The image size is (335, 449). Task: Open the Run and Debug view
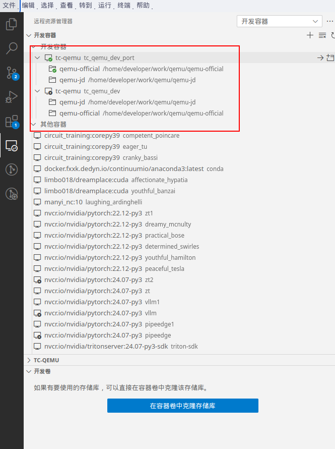point(12,97)
